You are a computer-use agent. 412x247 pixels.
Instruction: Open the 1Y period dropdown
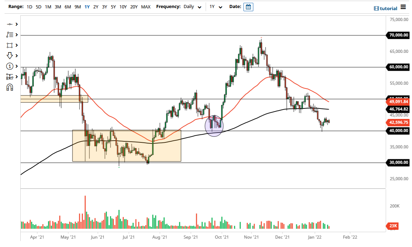pyautogui.click(x=215, y=7)
